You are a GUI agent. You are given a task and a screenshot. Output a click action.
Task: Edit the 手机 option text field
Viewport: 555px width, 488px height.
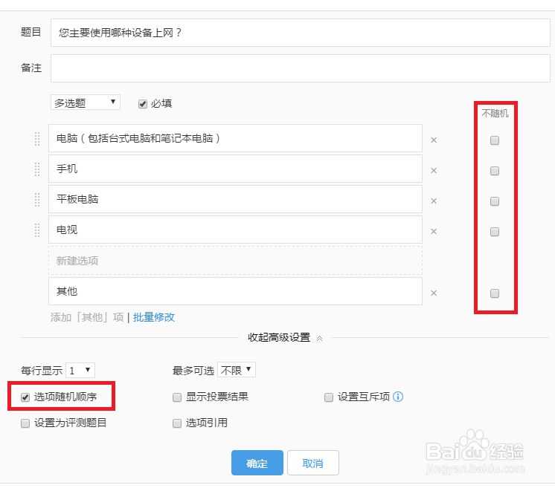point(235,169)
